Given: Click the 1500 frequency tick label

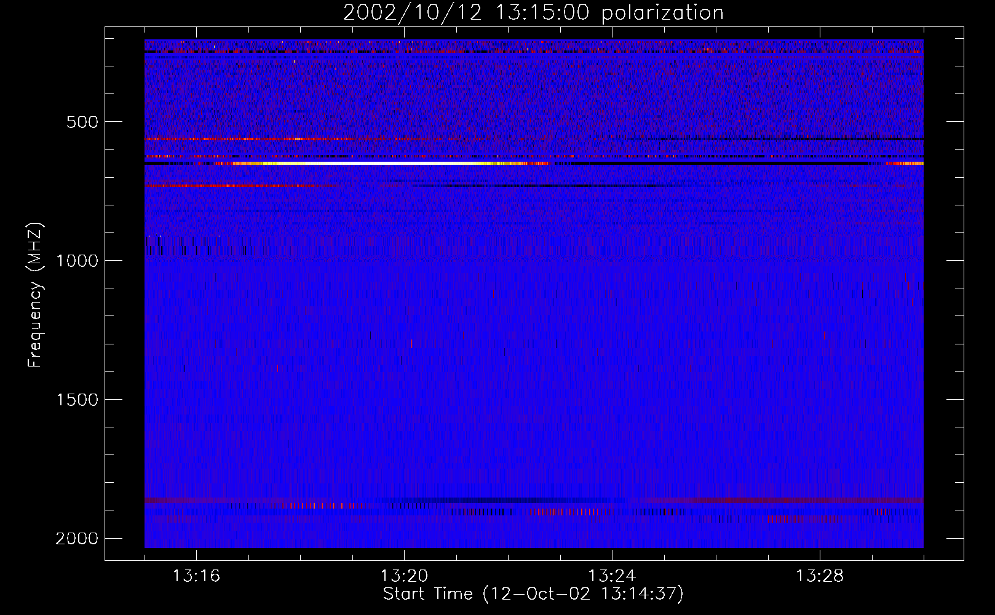Looking at the screenshot, I should click(x=77, y=400).
